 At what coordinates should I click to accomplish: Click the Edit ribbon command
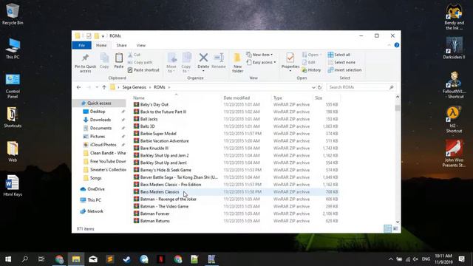coord(309,62)
